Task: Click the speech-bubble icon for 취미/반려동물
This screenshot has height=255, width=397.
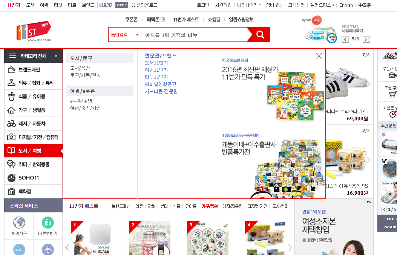Action: click(11, 164)
